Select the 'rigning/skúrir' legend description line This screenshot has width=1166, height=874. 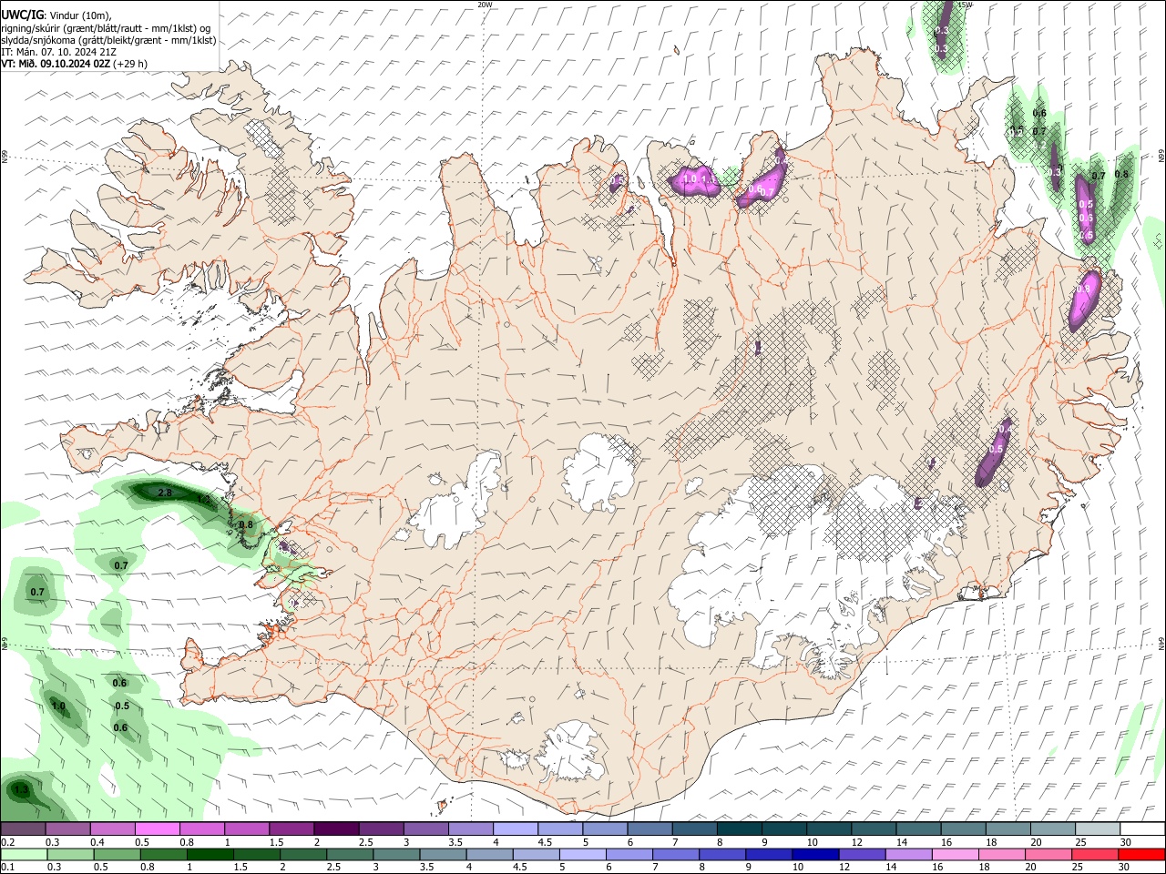point(106,28)
